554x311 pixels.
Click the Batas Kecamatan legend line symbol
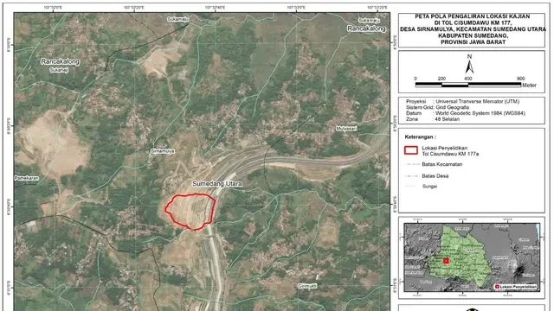point(412,164)
